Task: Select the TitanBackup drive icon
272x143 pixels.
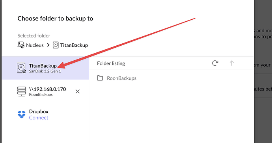Action: pyautogui.click(x=21, y=68)
